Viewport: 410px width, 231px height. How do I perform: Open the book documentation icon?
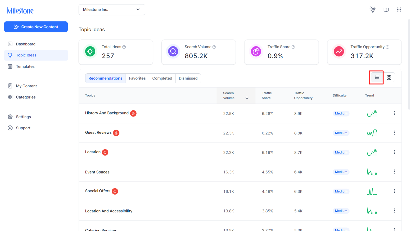386,10
